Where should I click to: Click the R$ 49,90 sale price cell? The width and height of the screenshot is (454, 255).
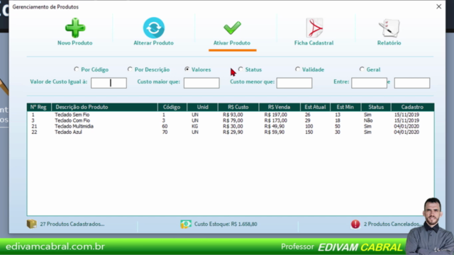275,126
